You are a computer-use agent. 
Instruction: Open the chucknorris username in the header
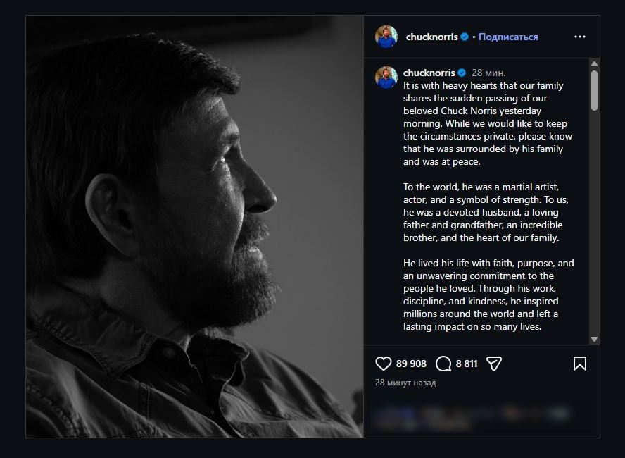pos(431,37)
